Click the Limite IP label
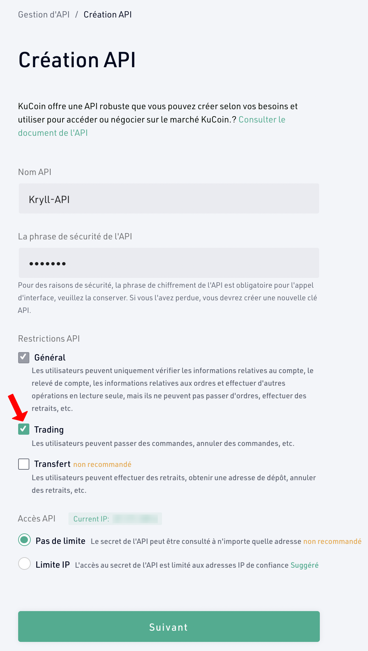 tap(53, 565)
